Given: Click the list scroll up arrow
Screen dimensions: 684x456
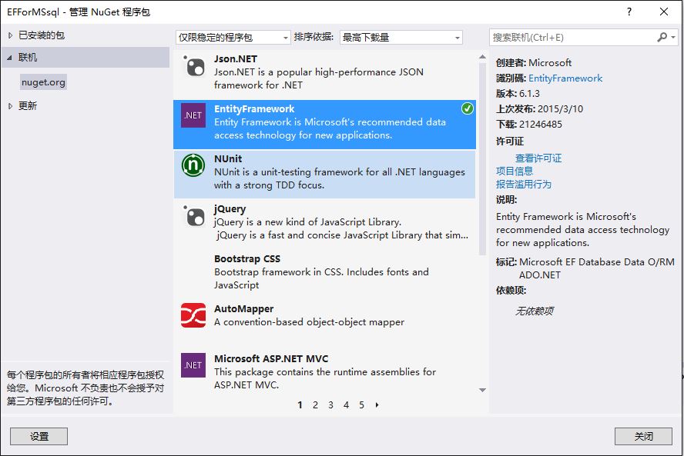Looking at the screenshot, I should (482, 57).
